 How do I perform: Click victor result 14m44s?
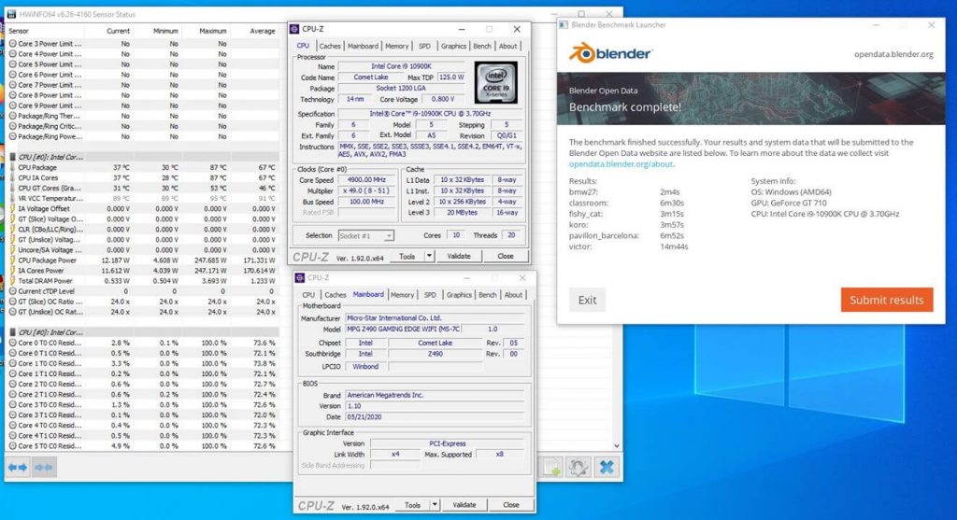pos(674,246)
